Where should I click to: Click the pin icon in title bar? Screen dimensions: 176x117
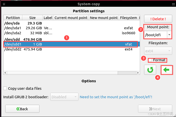pos(4,4)
